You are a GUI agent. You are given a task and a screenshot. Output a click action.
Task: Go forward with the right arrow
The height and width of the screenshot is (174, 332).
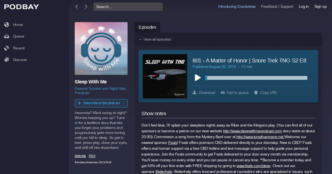tap(86, 7)
